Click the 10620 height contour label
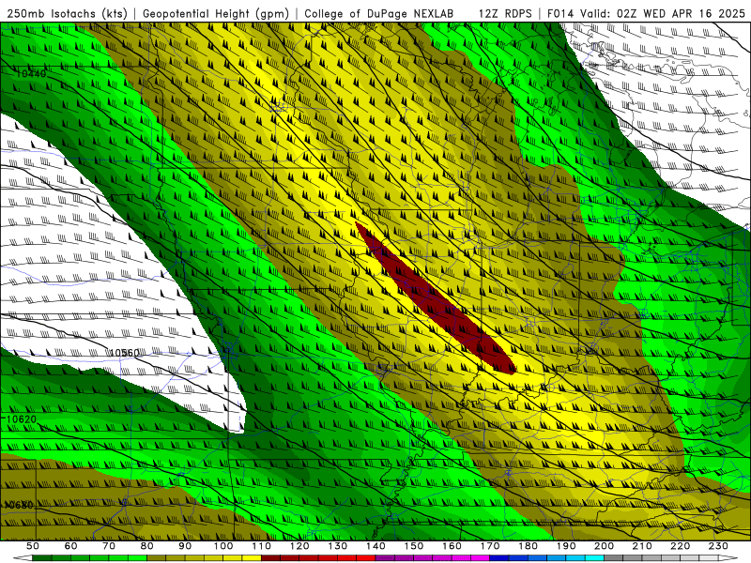The image size is (751, 563). [x=22, y=419]
